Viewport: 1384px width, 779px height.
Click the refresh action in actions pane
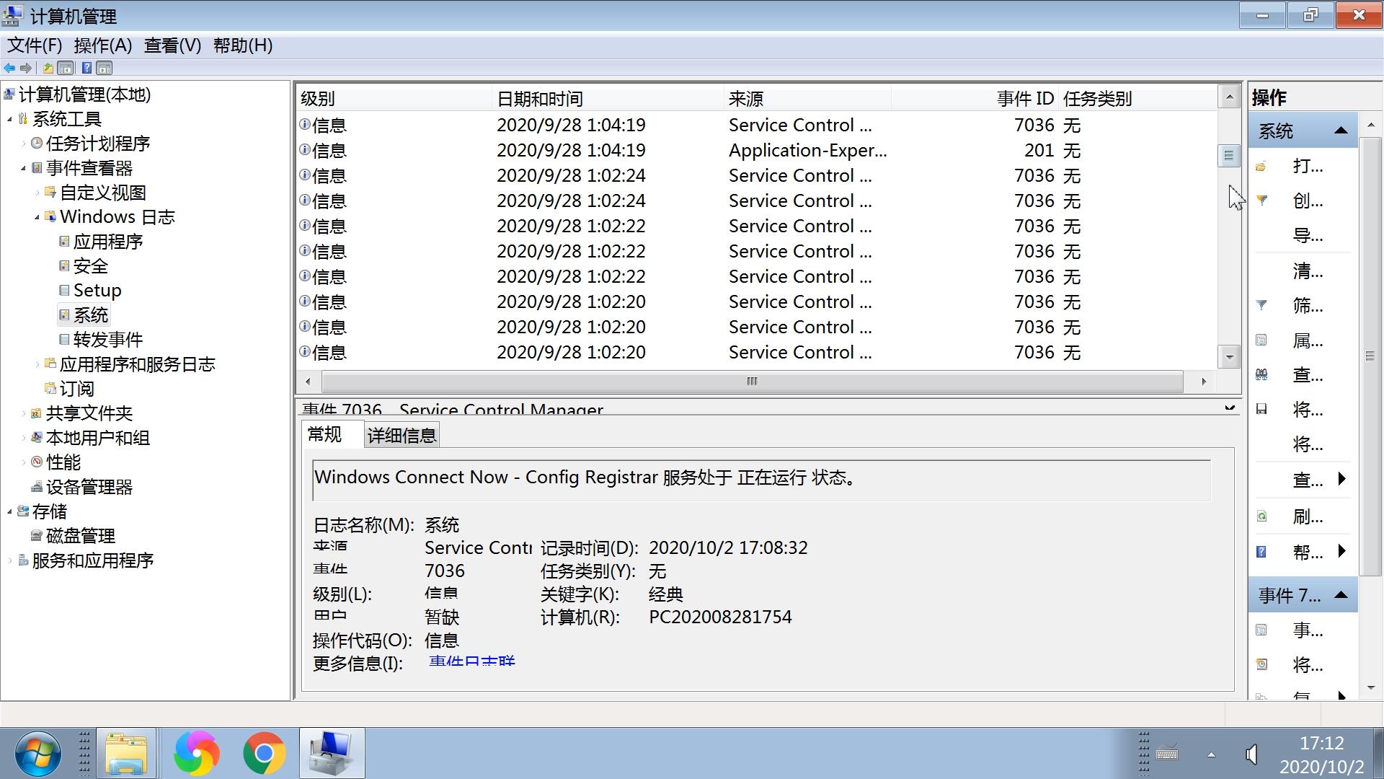(1307, 516)
